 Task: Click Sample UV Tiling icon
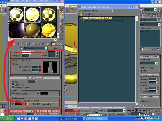(x=62, y=20)
